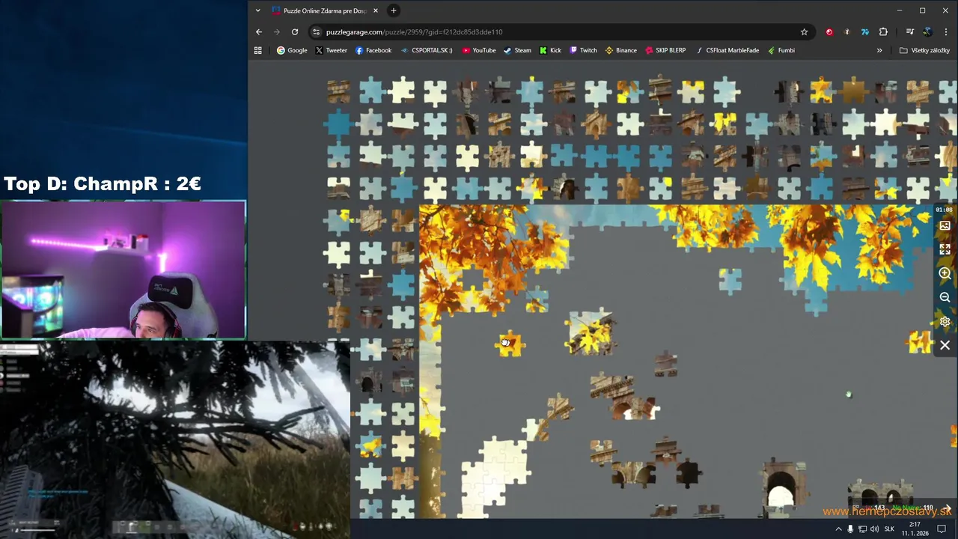Show hidden system tray icons

click(x=838, y=529)
